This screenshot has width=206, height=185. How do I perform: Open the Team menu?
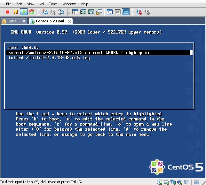pyautogui.click(x=53, y=4)
